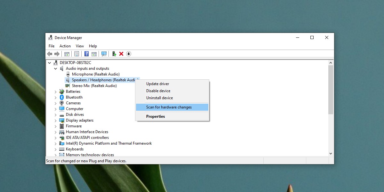Click the scrollbar up arrow

click(331, 63)
